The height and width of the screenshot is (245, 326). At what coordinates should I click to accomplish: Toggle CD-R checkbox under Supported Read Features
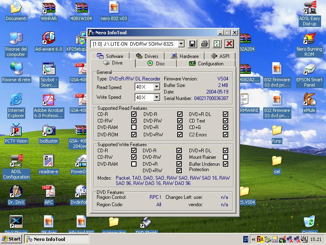[134, 114]
